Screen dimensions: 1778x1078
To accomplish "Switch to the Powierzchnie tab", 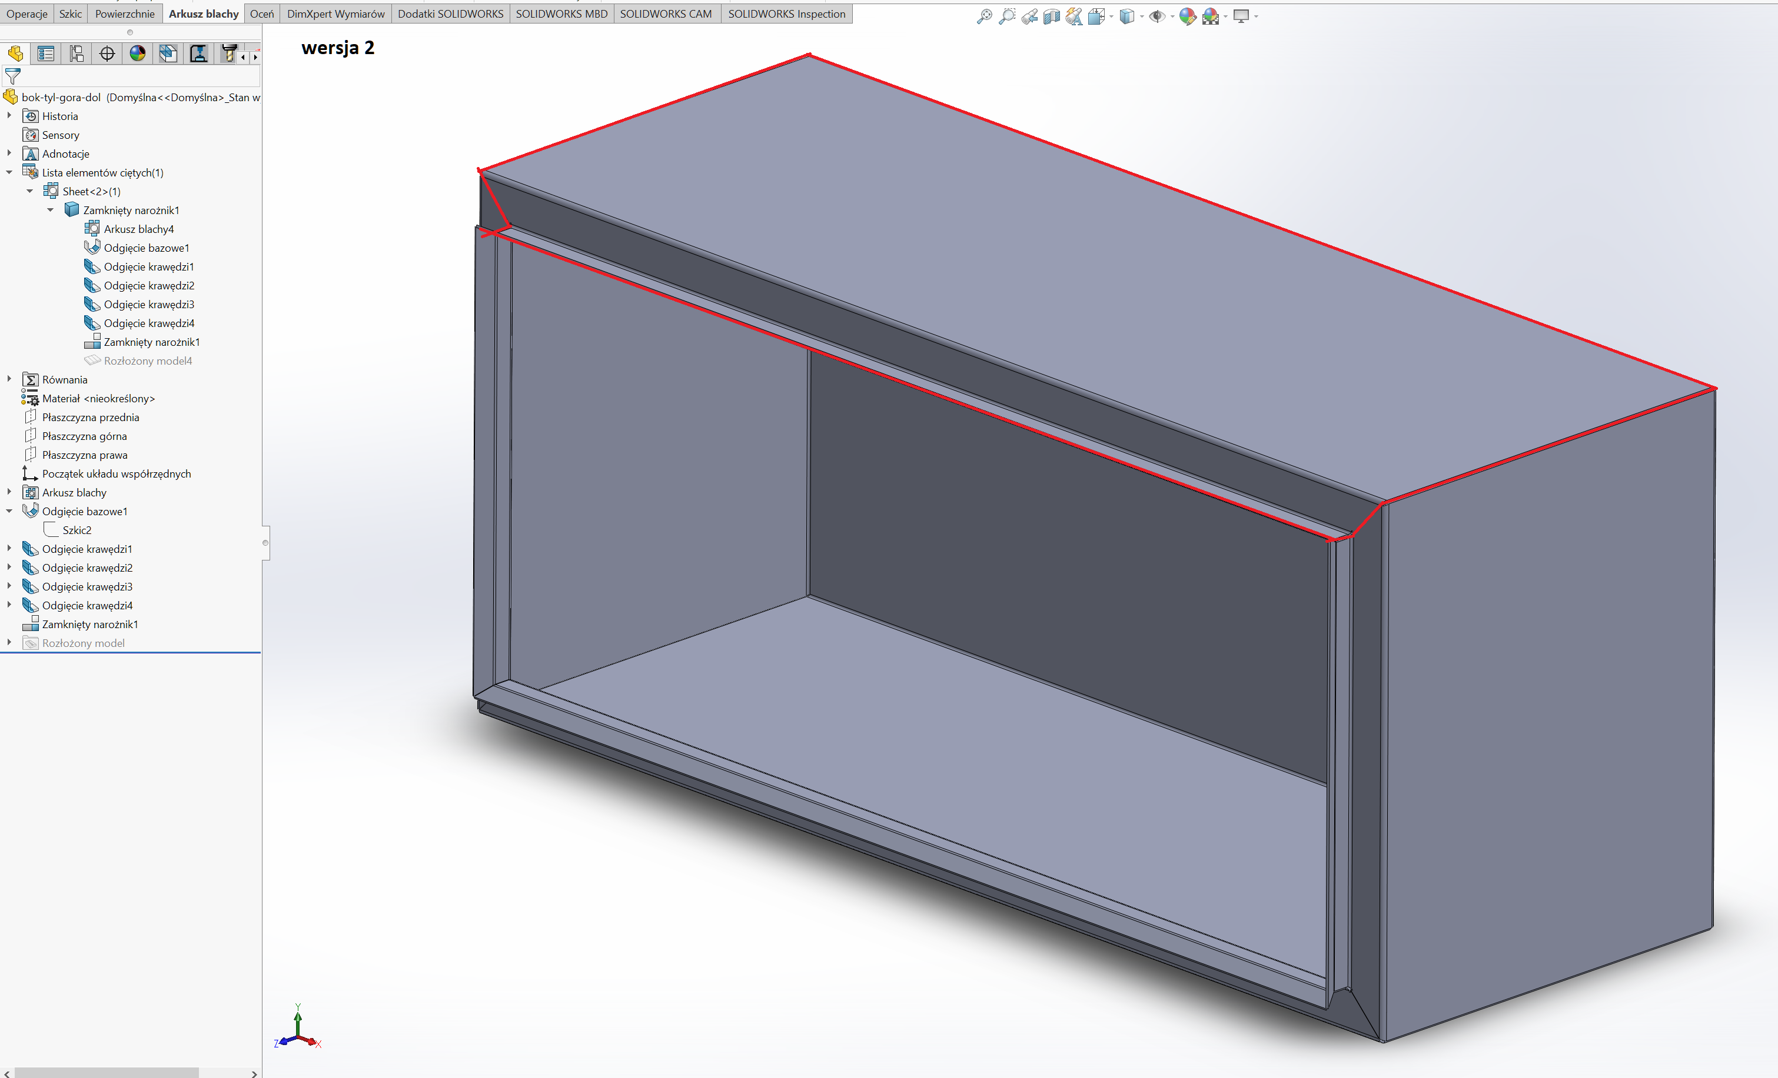I will (x=125, y=14).
